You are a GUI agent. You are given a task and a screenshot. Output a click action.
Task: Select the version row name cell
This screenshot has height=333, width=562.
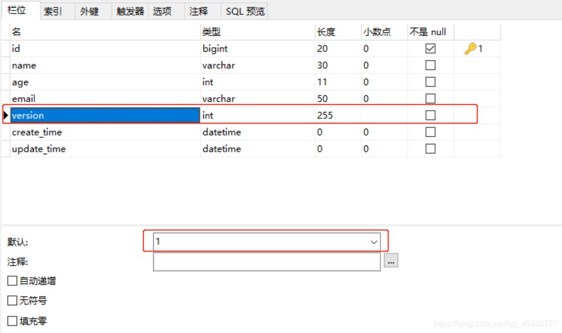(x=101, y=115)
